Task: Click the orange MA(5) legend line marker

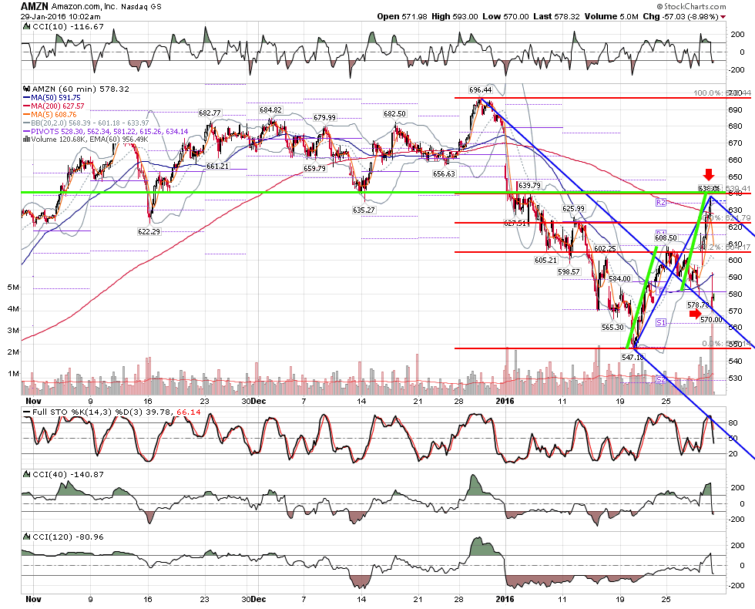Action: [26, 115]
